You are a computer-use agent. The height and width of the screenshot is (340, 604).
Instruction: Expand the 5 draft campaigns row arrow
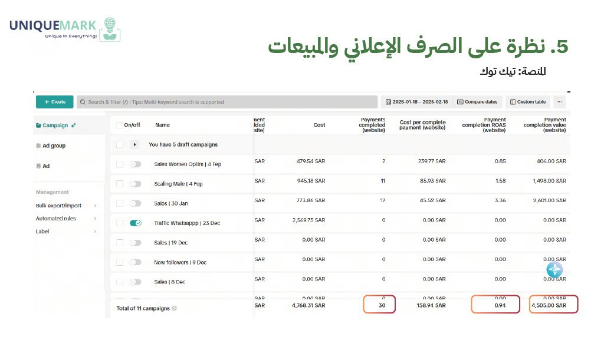click(x=134, y=144)
